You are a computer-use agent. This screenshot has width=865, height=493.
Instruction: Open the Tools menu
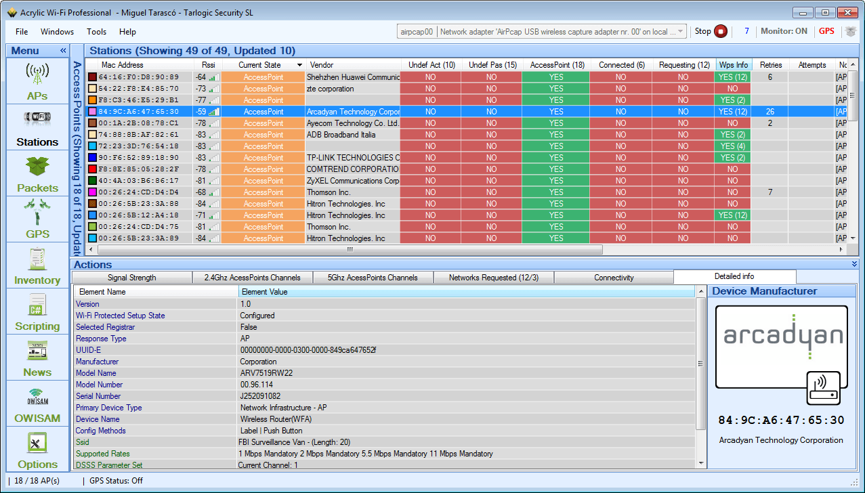coord(96,31)
